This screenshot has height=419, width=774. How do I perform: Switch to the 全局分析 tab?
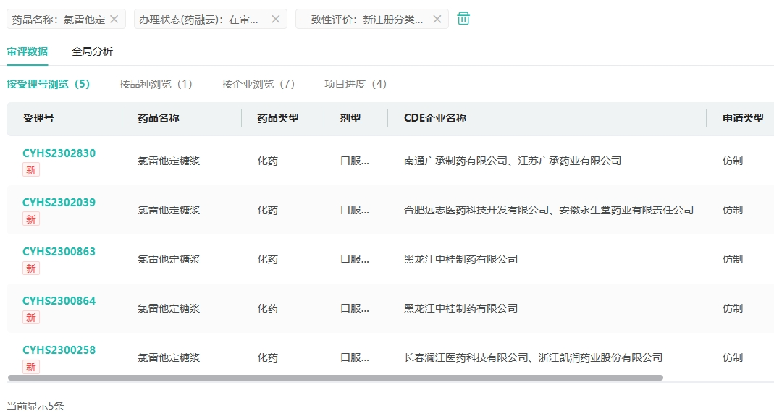[x=92, y=51]
